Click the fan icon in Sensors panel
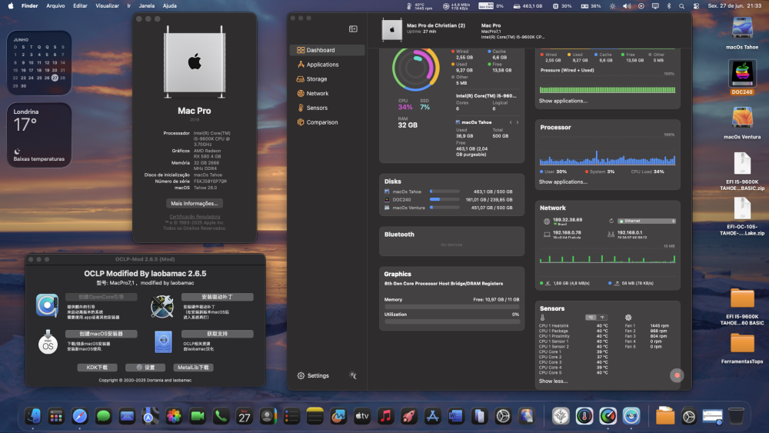The image size is (769, 433). click(x=628, y=318)
